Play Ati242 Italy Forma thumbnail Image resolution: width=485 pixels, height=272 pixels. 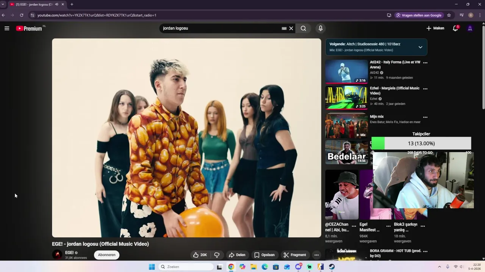coord(346,71)
